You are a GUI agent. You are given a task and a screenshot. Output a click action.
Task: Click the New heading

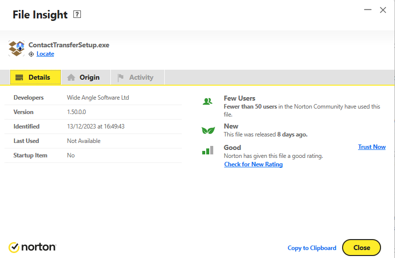(x=231, y=126)
